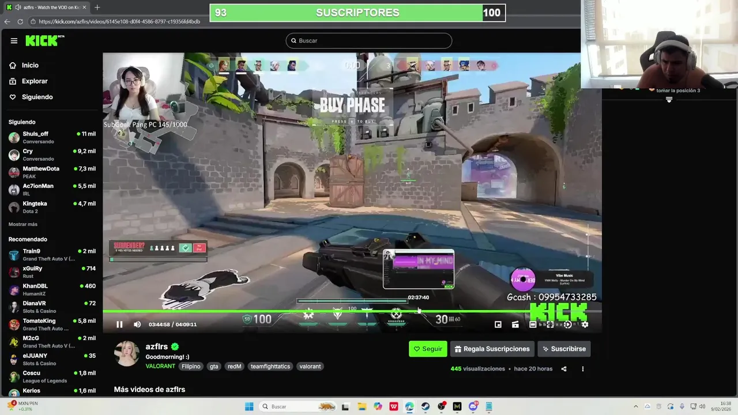Show hidden system tray icons
Viewport: 738px width, 415px height.
[x=636, y=406]
